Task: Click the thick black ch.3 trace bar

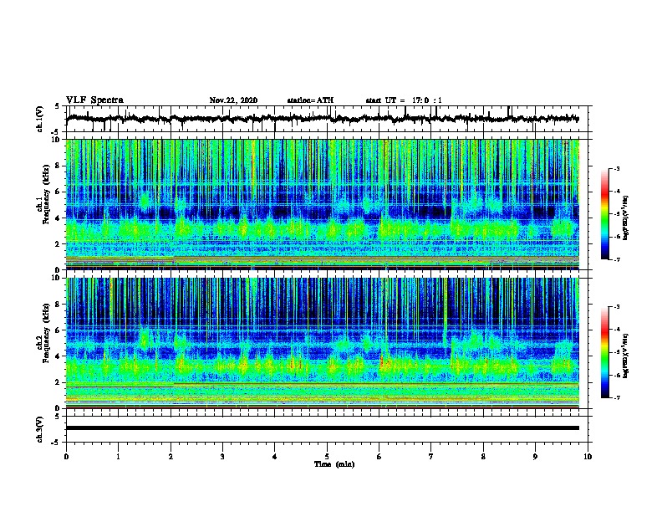Action: click(323, 428)
